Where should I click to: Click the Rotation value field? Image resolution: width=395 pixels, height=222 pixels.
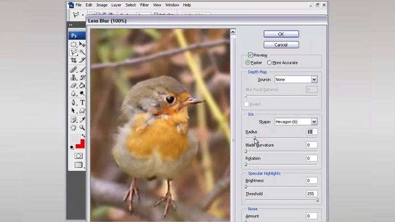click(312, 158)
